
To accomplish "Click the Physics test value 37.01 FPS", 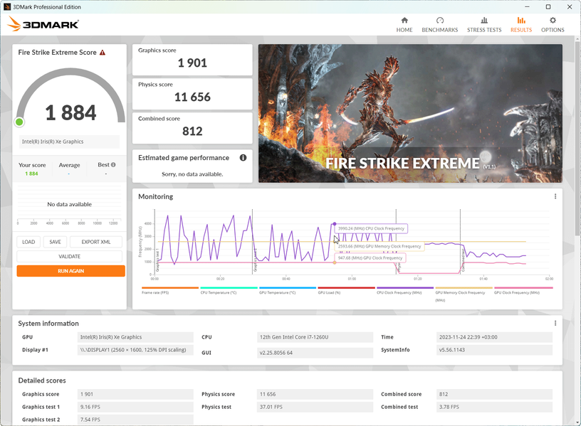I will tap(315, 407).
